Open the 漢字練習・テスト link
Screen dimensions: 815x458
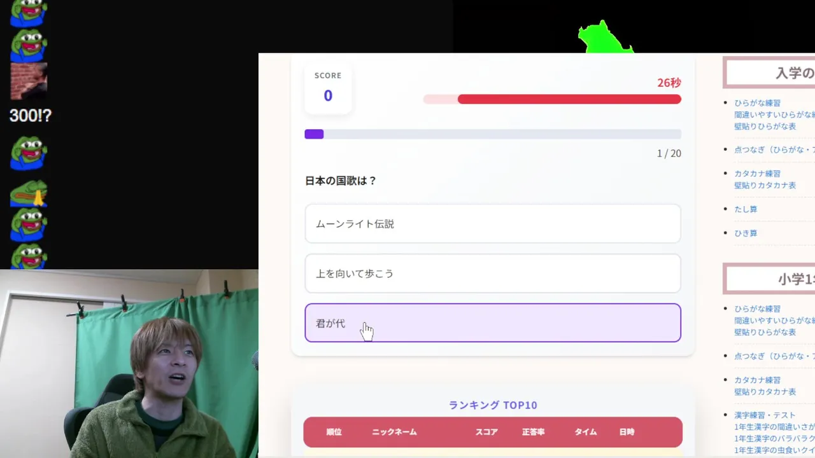(x=765, y=415)
